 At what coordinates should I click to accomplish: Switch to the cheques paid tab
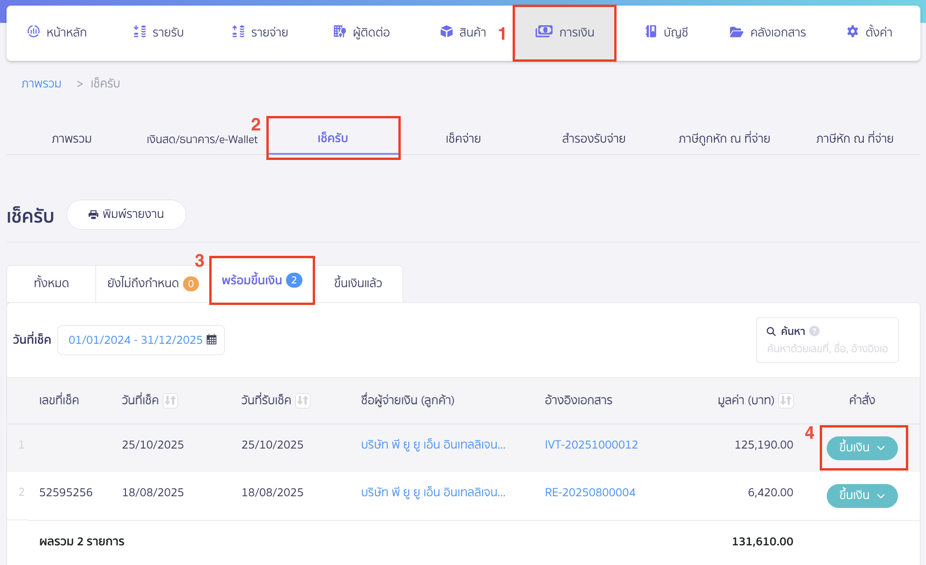pyautogui.click(x=463, y=138)
